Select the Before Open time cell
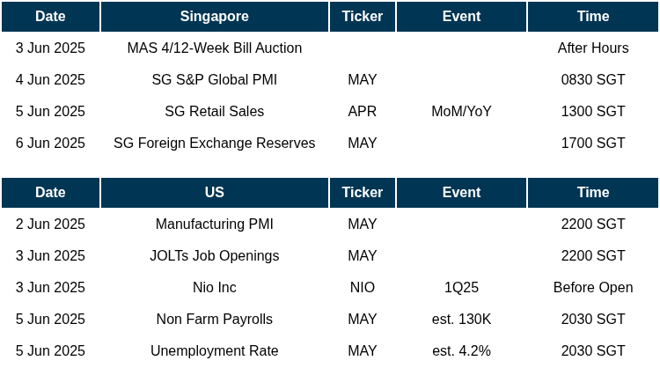This screenshot has width=660, height=368. point(593,288)
